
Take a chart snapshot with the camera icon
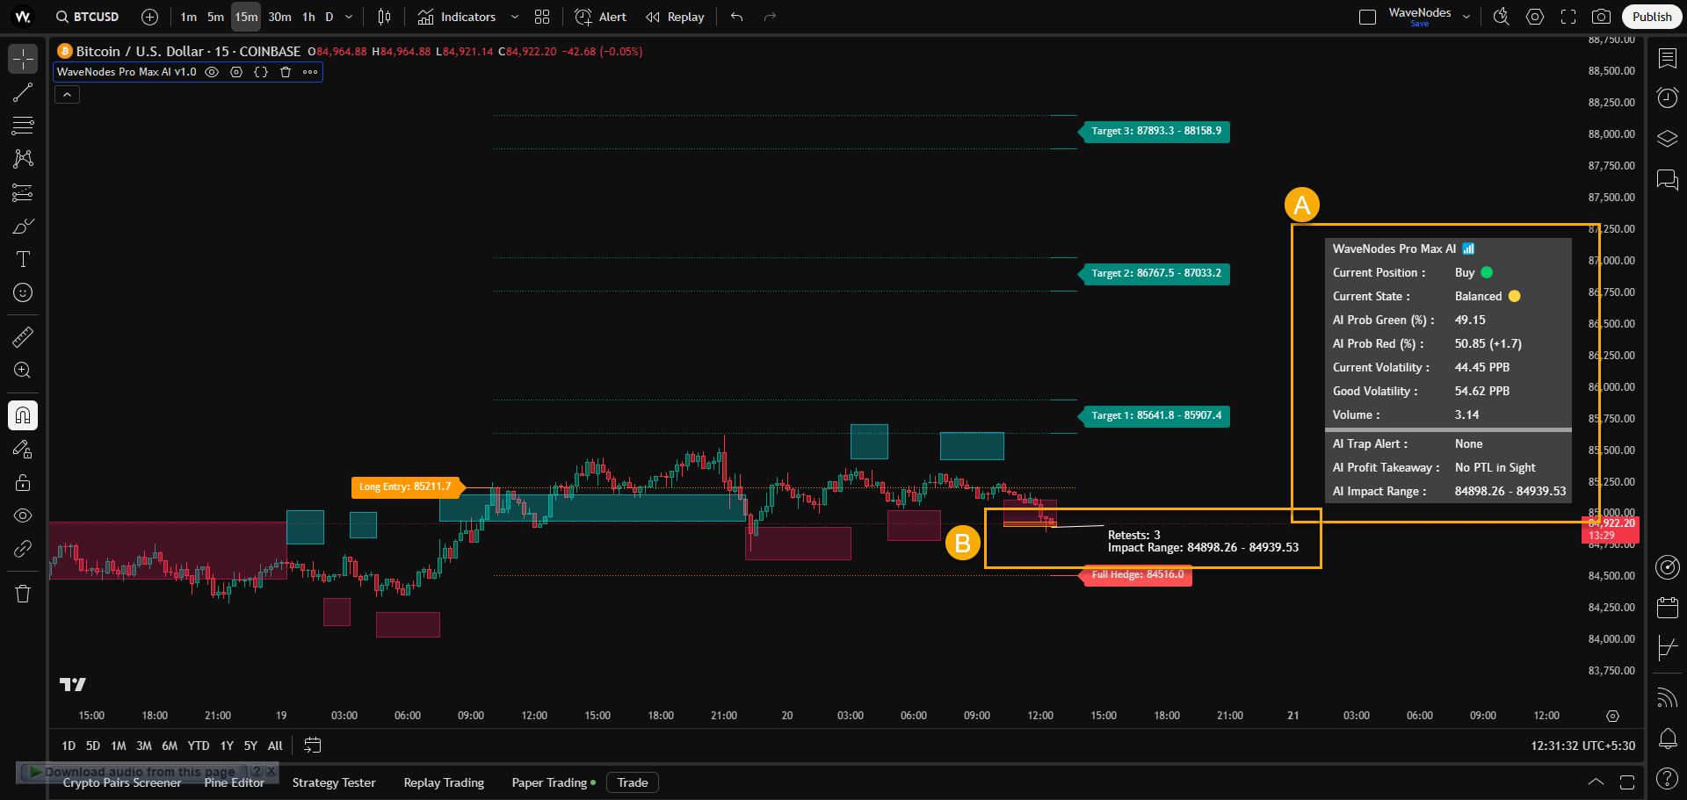[1602, 17]
